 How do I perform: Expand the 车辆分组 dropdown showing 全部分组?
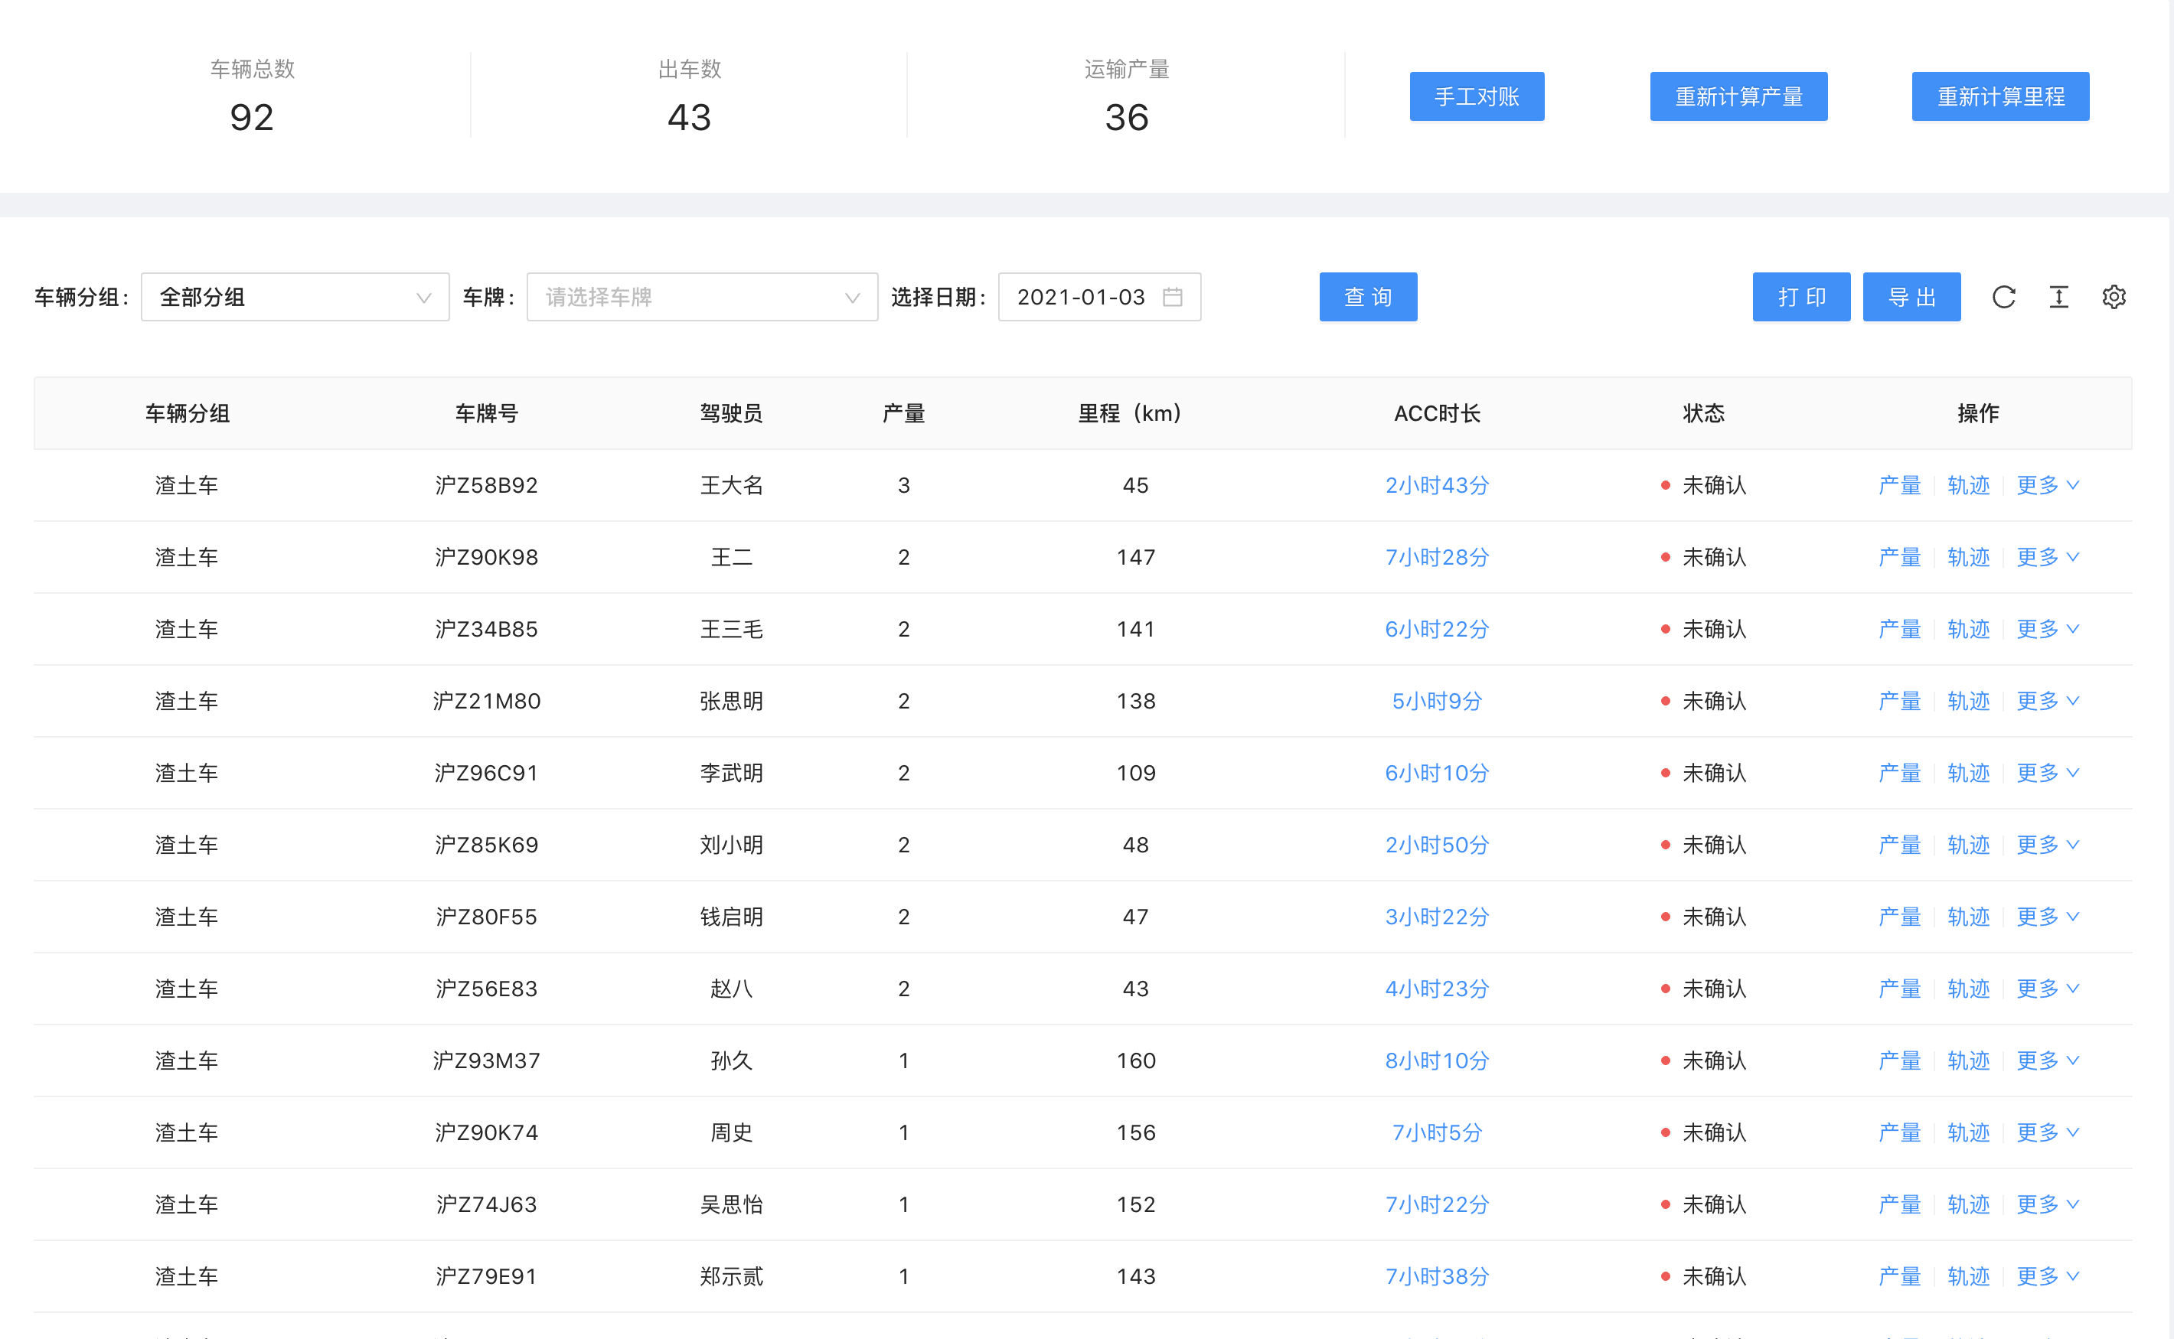click(295, 297)
